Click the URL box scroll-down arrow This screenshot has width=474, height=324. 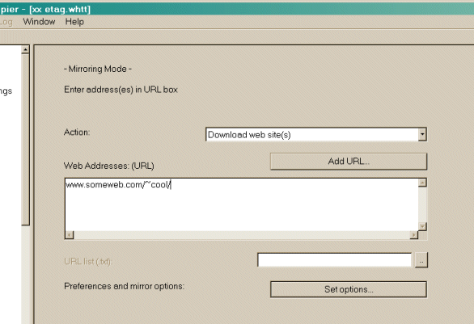pos(422,226)
